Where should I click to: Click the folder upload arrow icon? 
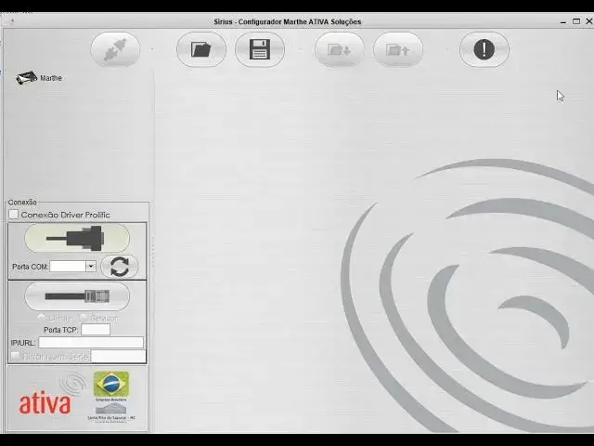(398, 49)
